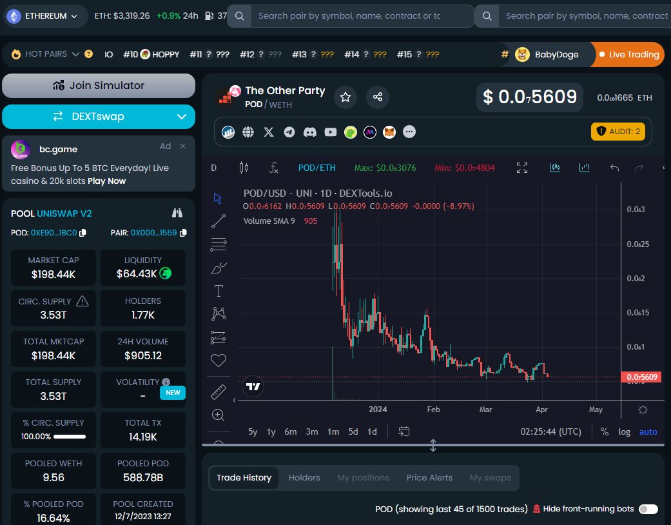Switch to the My swaps tab

point(491,477)
